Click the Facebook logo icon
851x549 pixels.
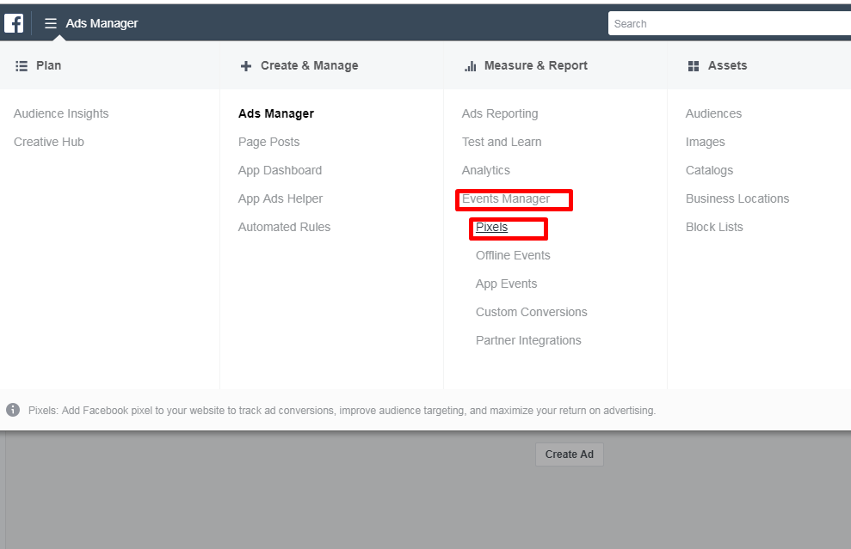point(14,23)
